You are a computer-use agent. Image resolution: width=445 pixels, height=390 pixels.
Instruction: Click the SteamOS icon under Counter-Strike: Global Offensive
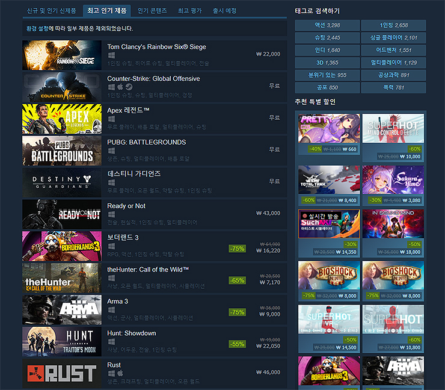tap(129, 87)
